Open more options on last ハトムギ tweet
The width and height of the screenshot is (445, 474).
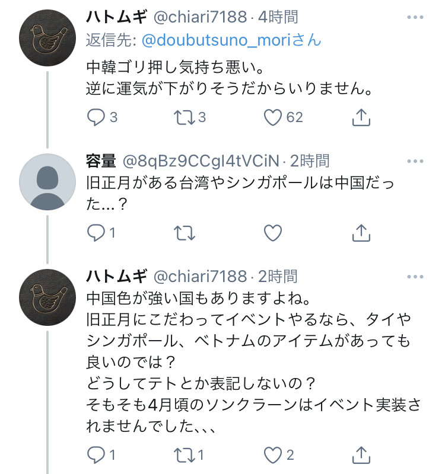(x=414, y=276)
